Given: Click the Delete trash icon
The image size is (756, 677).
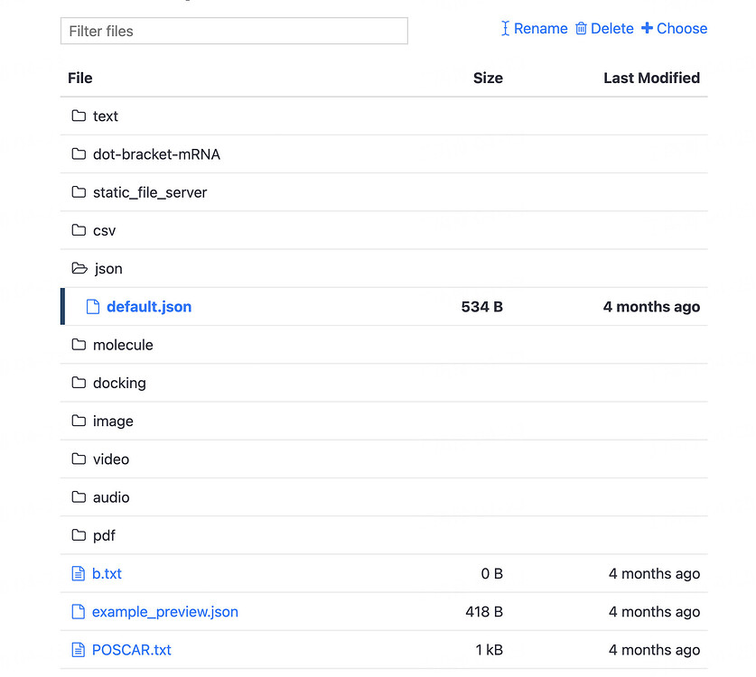Looking at the screenshot, I should tap(581, 29).
